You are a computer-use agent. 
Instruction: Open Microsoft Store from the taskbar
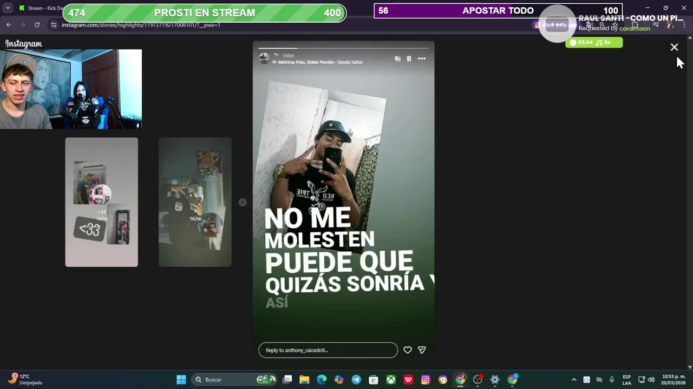tap(374, 379)
